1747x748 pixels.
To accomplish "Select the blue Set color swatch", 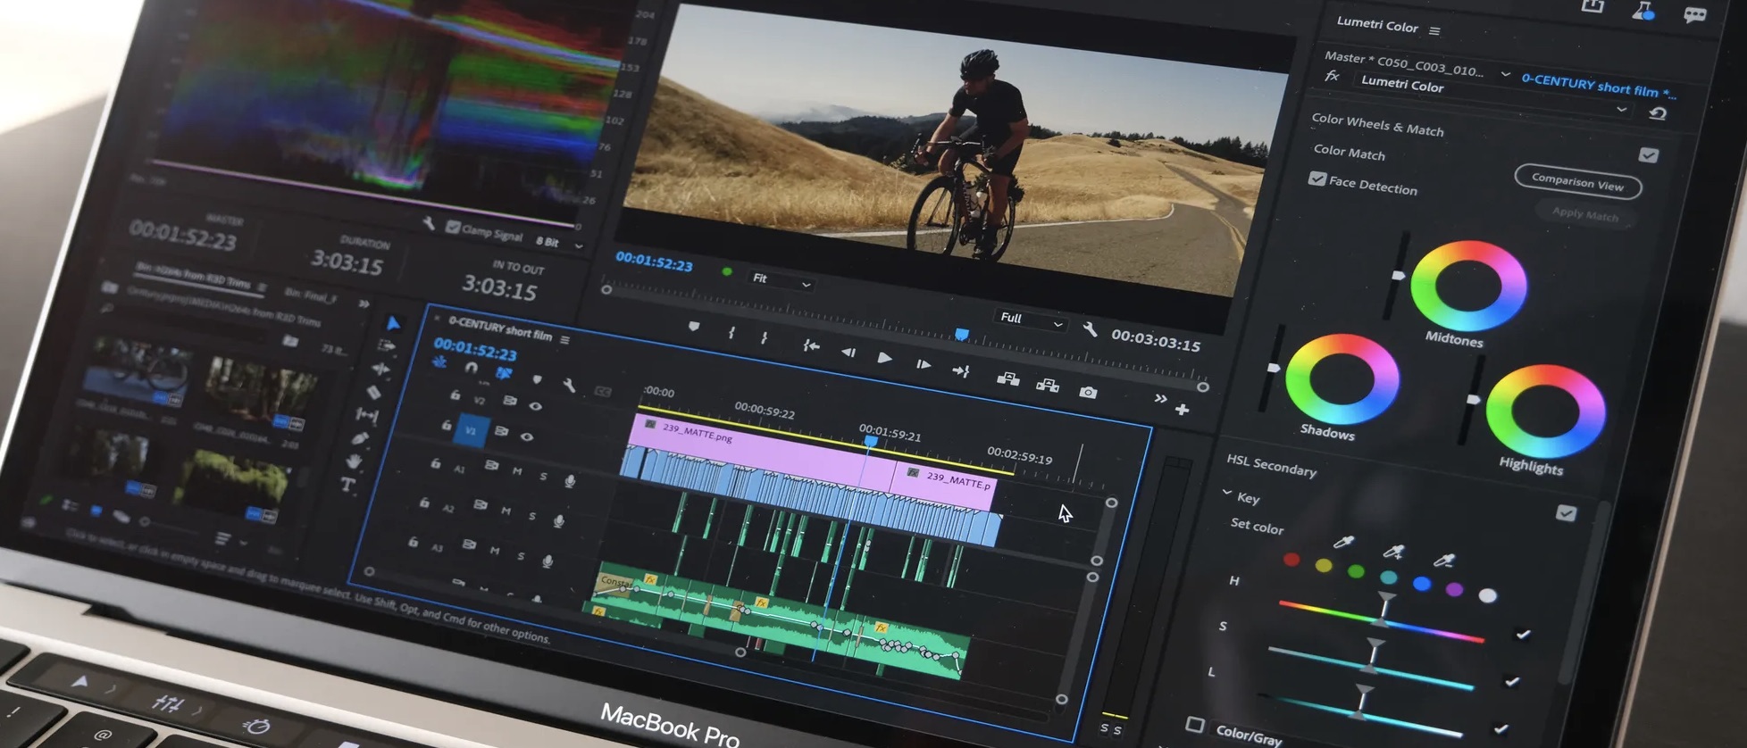I will [x=1422, y=584].
